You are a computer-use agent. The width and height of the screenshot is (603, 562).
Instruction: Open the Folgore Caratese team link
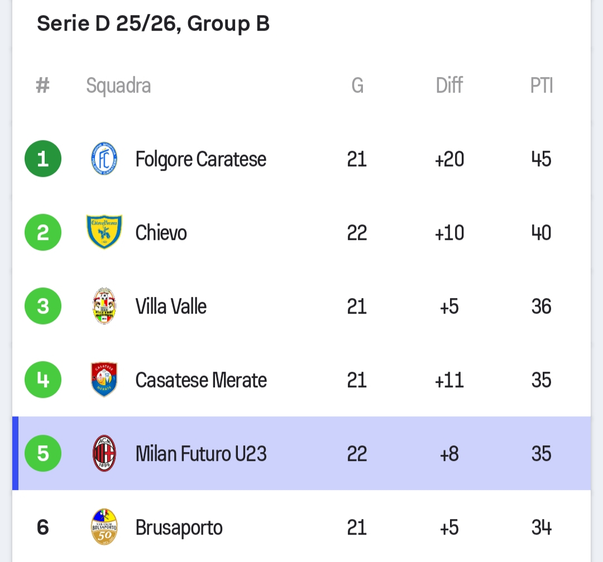(201, 159)
